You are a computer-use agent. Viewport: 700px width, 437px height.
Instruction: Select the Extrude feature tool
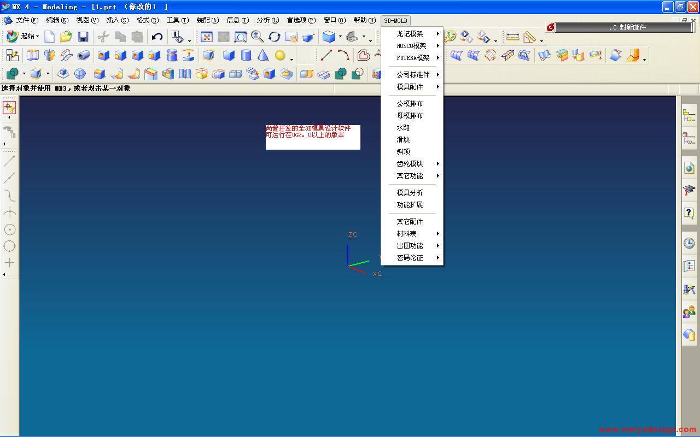click(33, 55)
